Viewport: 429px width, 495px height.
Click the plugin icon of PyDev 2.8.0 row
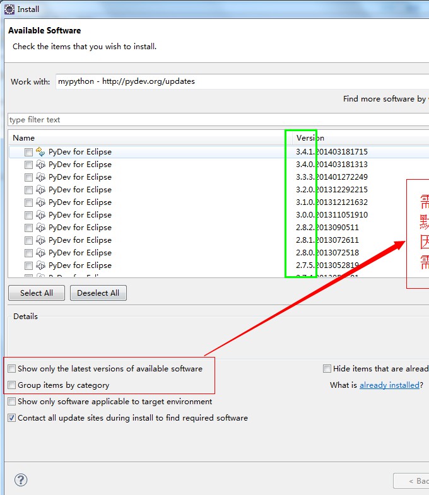point(40,253)
